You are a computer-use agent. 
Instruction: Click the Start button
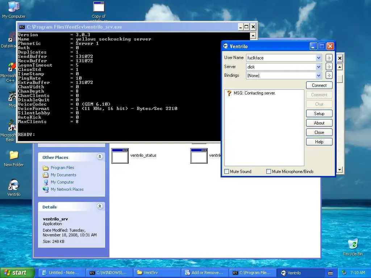[17, 273]
